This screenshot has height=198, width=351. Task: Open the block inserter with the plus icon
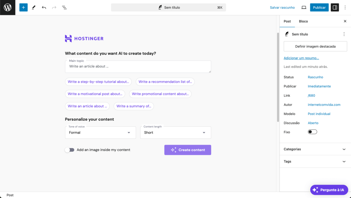23,7
